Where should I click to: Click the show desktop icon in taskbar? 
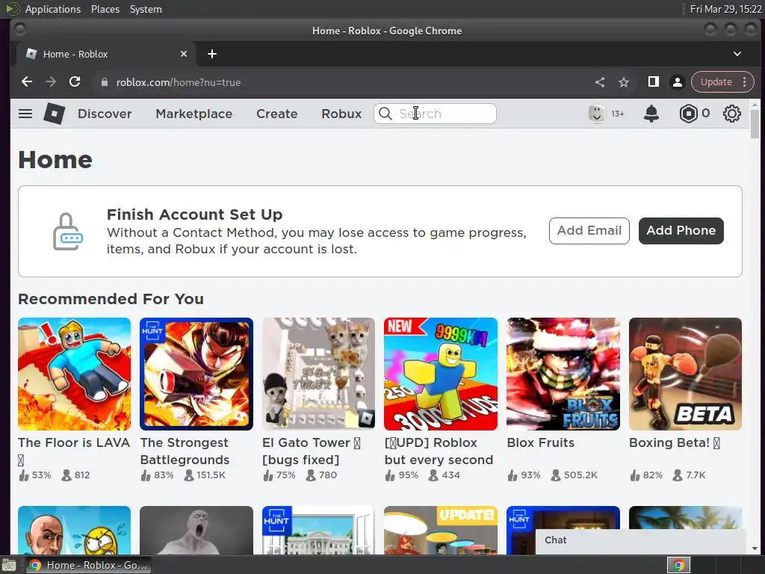tap(9, 565)
